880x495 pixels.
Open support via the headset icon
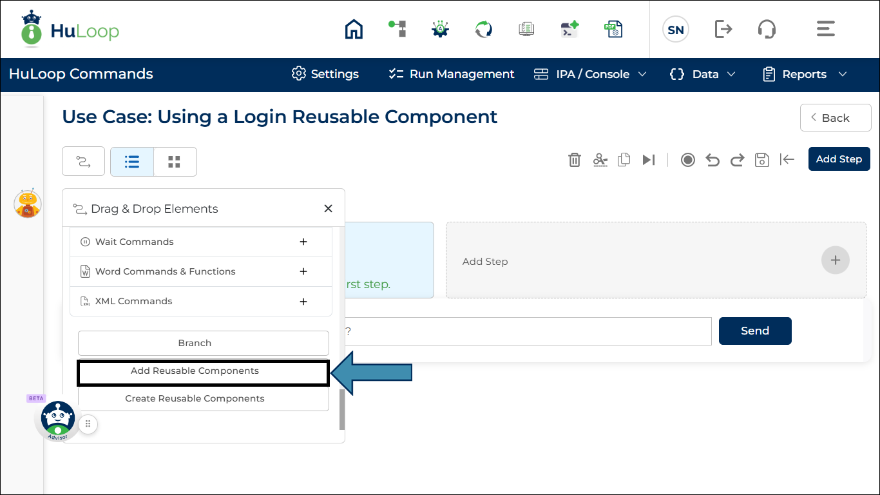(767, 29)
